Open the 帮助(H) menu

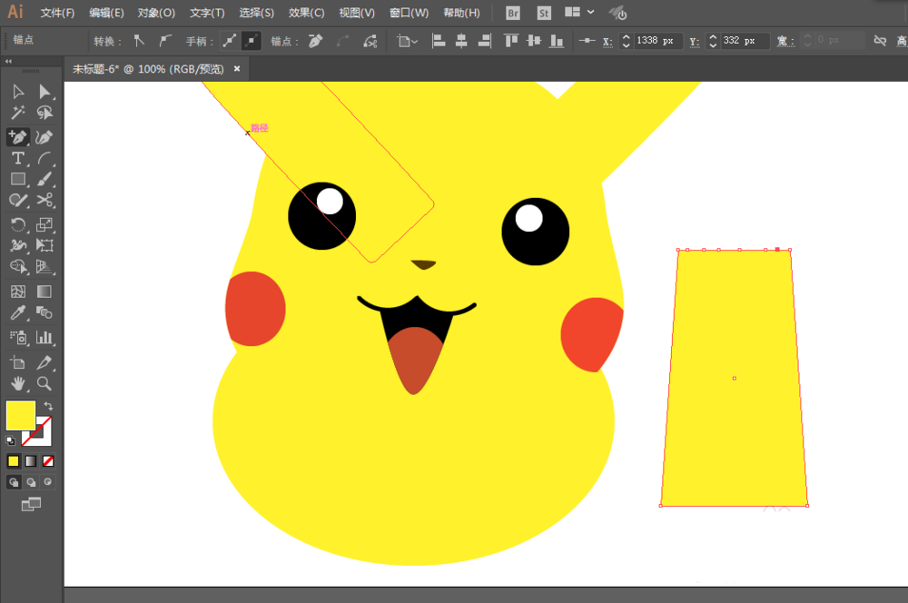[461, 13]
